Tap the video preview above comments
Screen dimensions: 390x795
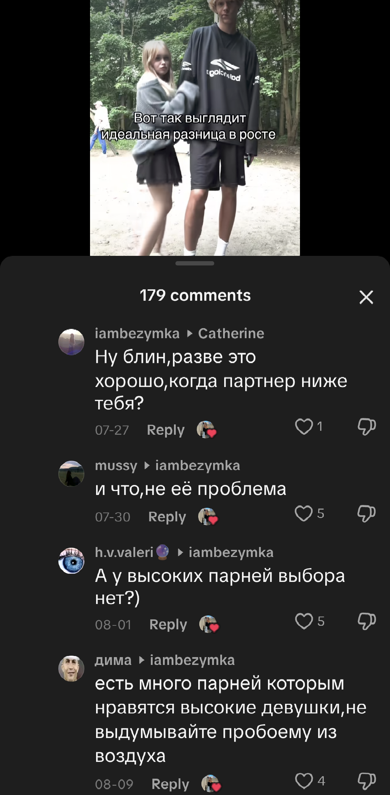(x=195, y=128)
